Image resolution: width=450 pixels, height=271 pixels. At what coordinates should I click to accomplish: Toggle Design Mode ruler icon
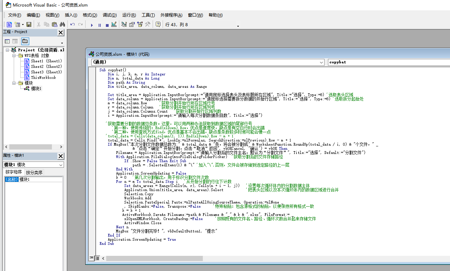(x=114, y=24)
